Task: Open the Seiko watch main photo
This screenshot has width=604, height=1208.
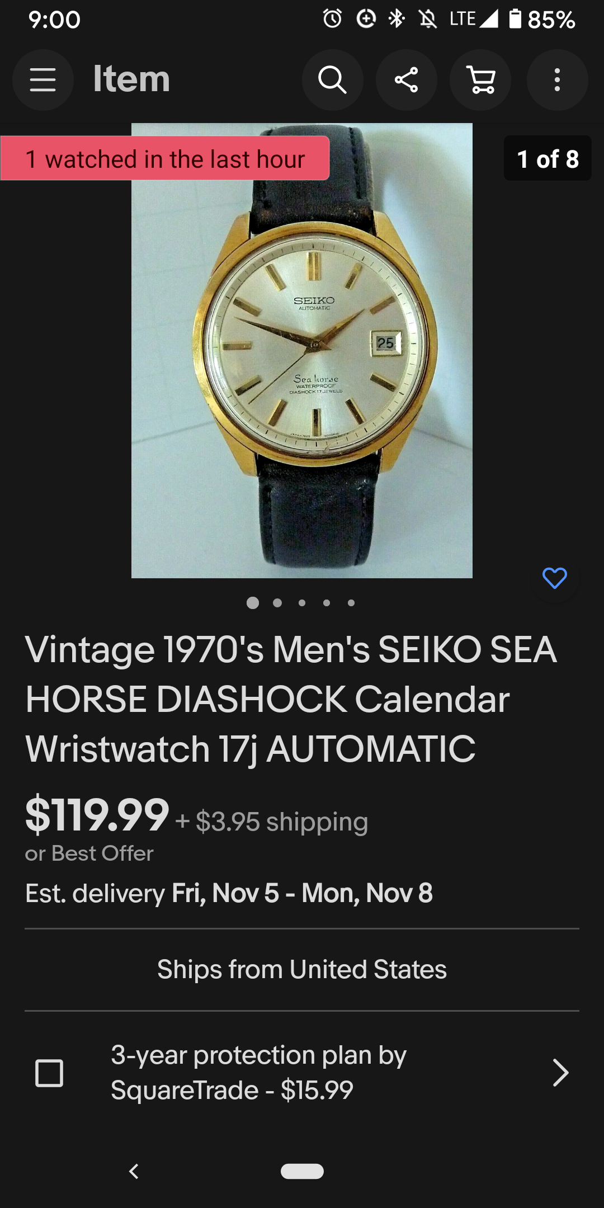Action: (302, 351)
